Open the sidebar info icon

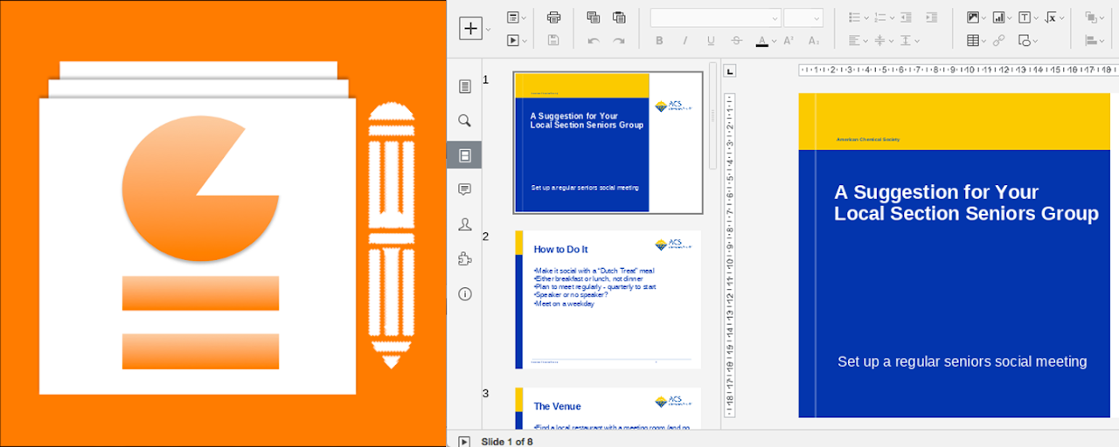pyautogui.click(x=465, y=294)
